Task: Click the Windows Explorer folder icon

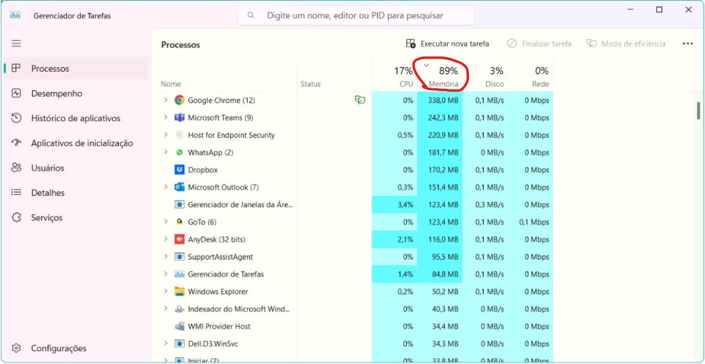Action: [179, 292]
